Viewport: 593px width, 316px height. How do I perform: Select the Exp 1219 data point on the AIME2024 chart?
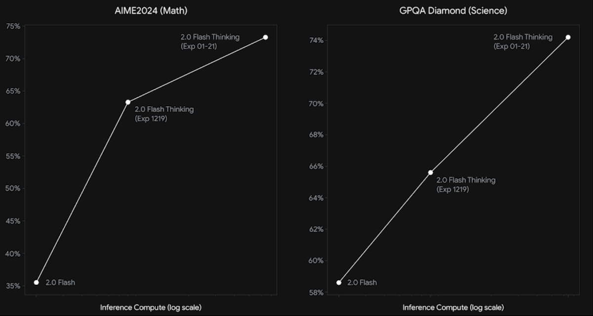point(128,102)
